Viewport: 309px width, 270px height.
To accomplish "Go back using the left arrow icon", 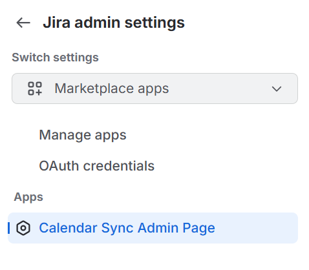I will (23, 23).
